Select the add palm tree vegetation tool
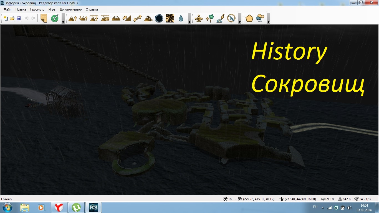379x213 pixels. [x=210, y=18]
